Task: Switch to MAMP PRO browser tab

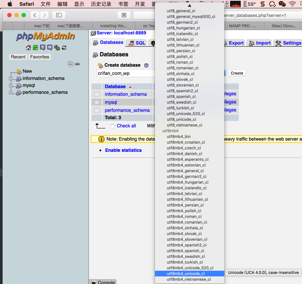Action: coord(242,26)
